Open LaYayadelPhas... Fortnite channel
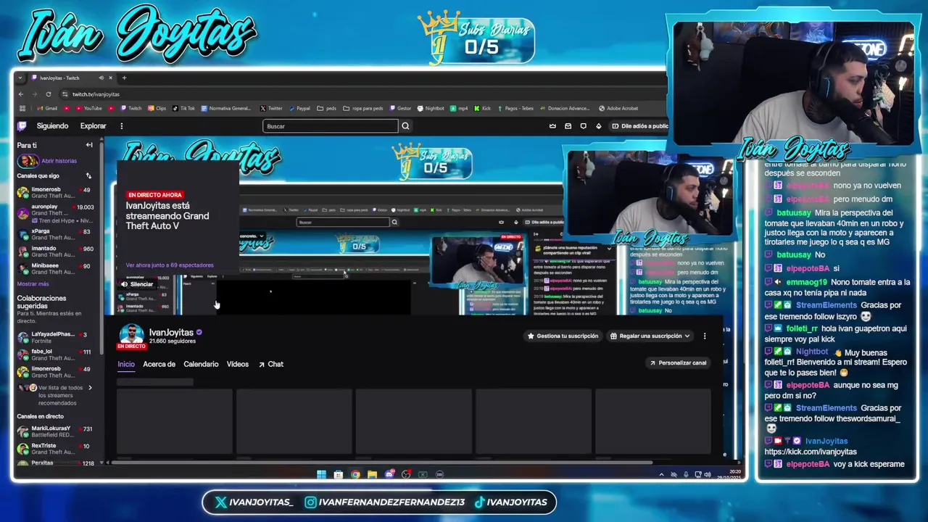The width and height of the screenshot is (928, 522). [56, 337]
